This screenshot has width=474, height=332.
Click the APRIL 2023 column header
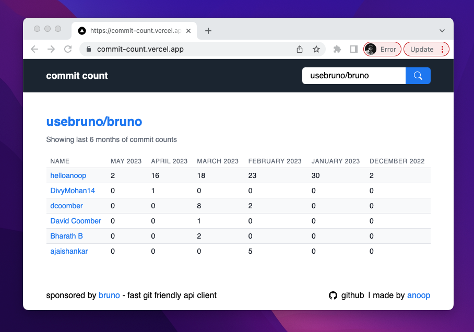(x=169, y=161)
